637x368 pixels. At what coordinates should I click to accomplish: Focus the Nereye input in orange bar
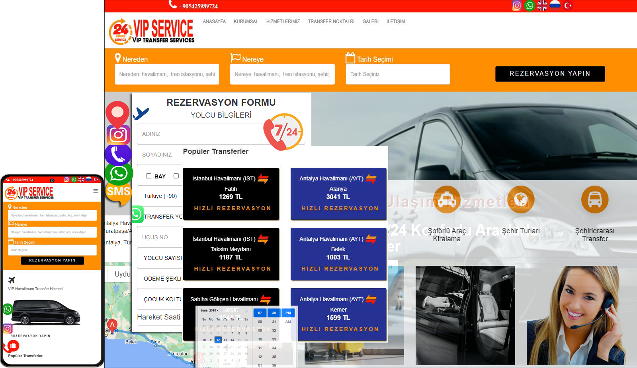282,74
